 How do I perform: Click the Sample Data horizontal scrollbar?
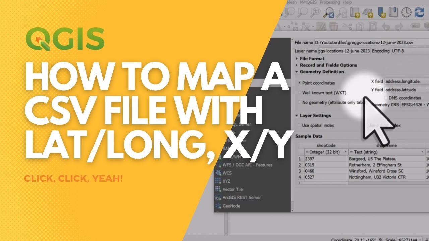point(364,183)
